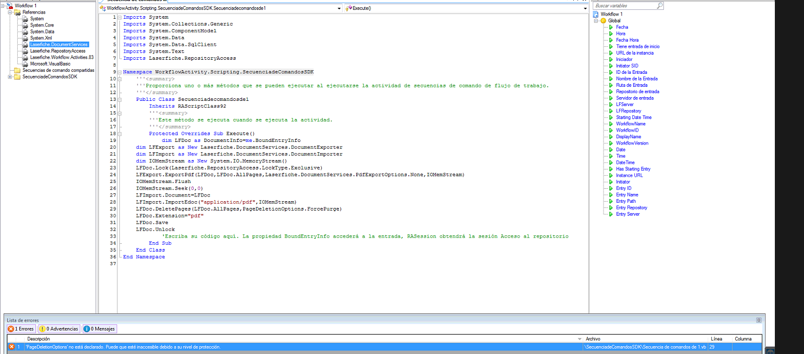Image resolution: width=804 pixels, height=354 pixels.
Task: Sort errors by the Descripción column
Action: pos(303,338)
